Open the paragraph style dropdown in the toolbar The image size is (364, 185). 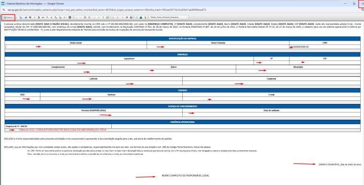[x=169, y=17]
